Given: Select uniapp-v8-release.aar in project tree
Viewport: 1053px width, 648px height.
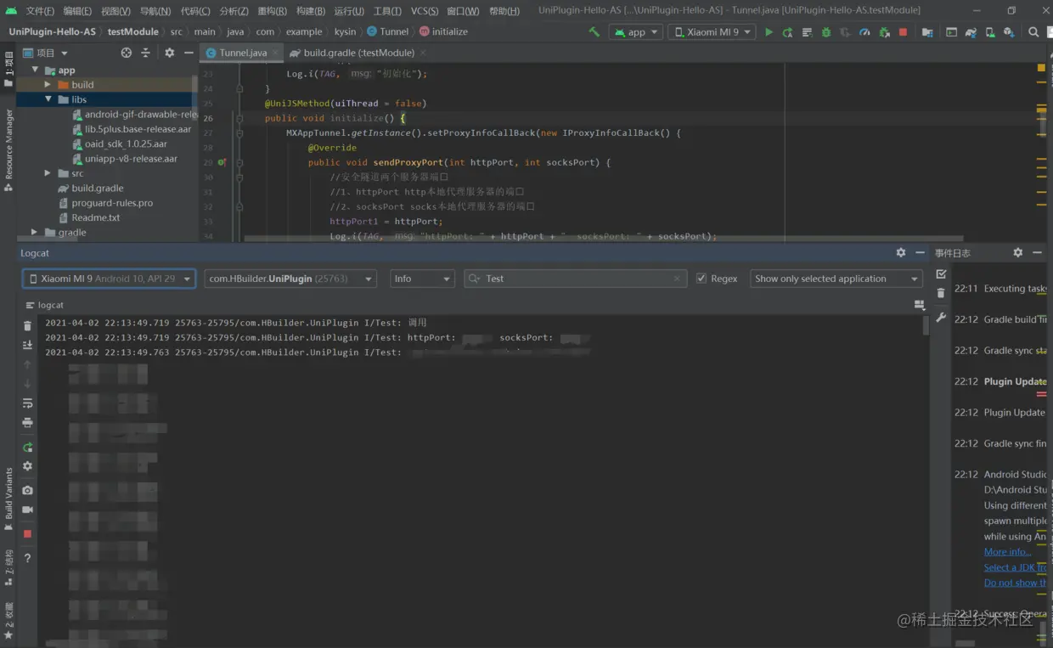Looking at the screenshot, I should (131, 159).
